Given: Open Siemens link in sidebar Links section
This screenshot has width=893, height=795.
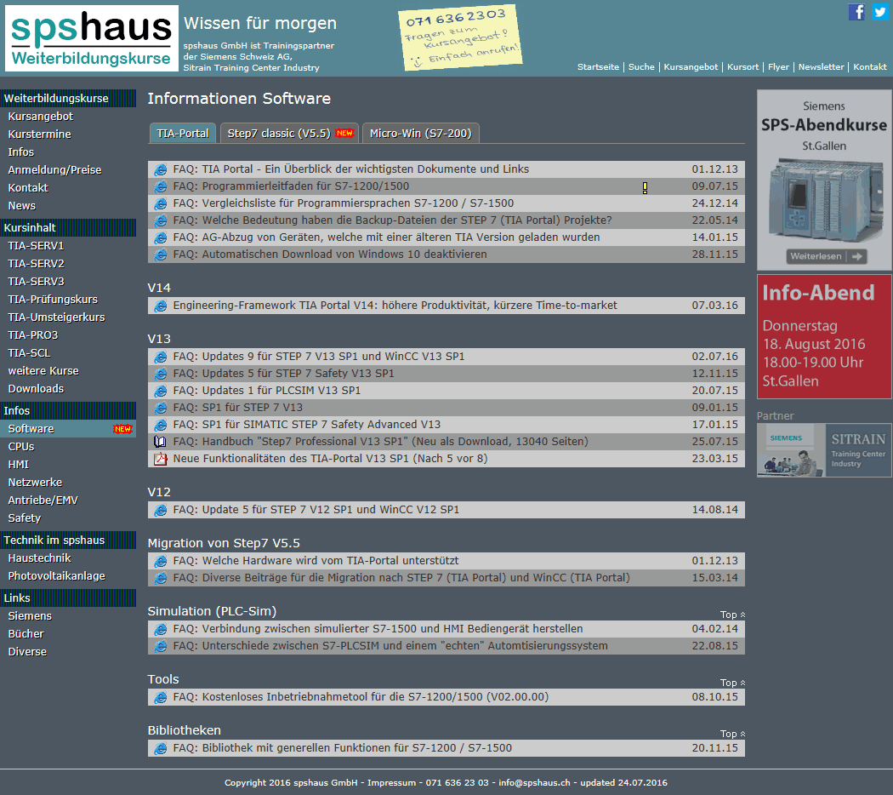Looking at the screenshot, I should tap(30, 616).
